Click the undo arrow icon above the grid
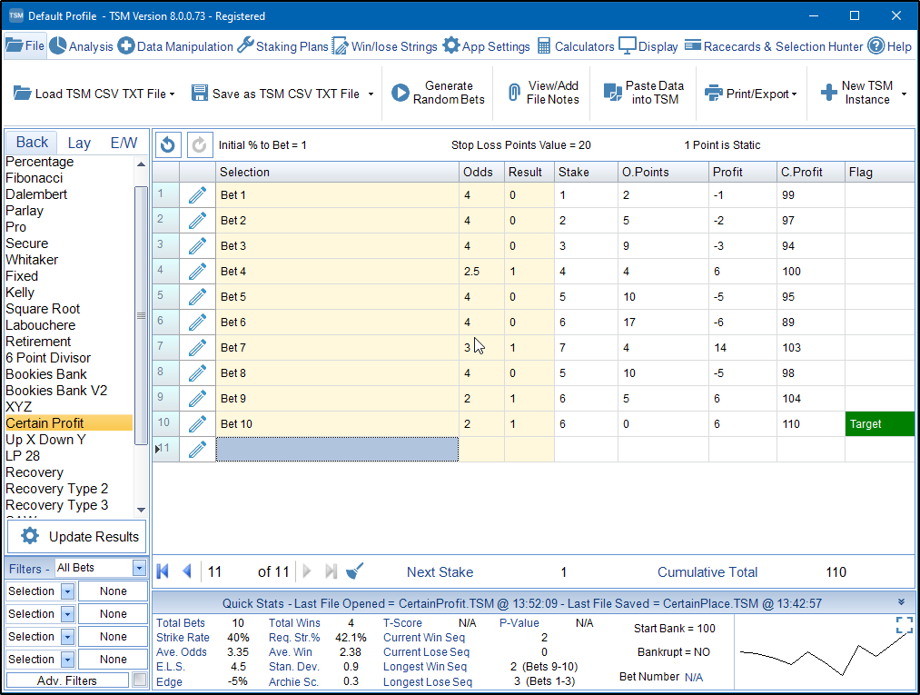 pyautogui.click(x=168, y=144)
